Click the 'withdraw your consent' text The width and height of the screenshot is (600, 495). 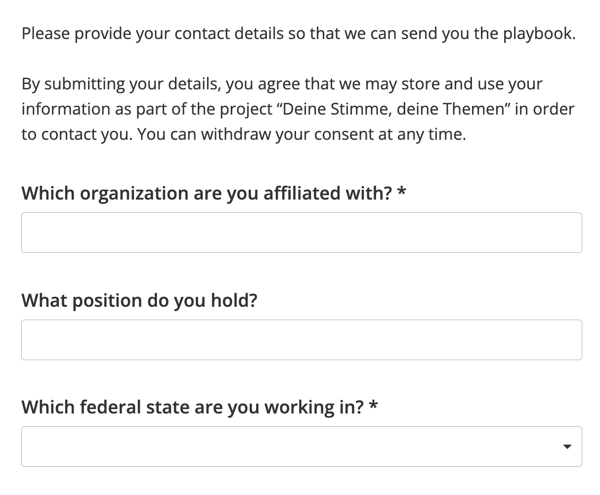287,134
